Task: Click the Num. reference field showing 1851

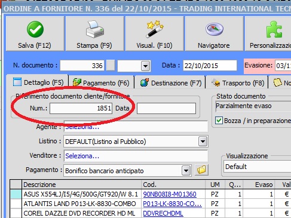Action: tap(81, 108)
